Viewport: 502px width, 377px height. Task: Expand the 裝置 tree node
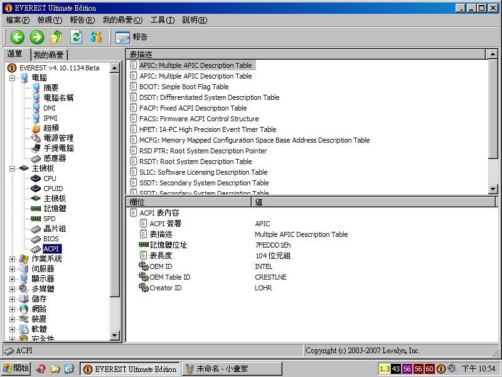coord(12,320)
